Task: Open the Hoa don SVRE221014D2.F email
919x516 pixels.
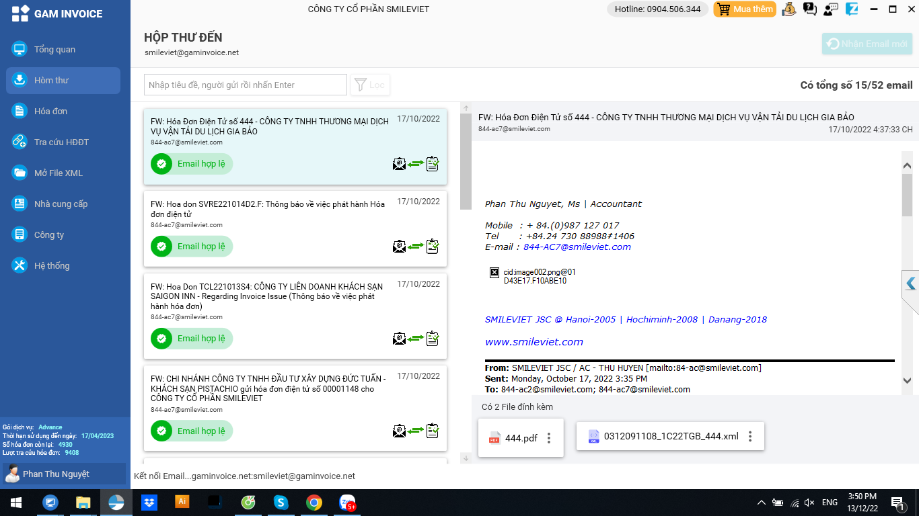Action: coord(295,228)
